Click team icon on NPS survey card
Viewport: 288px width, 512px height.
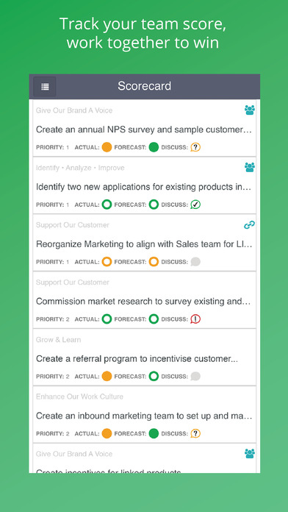tap(250, 110)
